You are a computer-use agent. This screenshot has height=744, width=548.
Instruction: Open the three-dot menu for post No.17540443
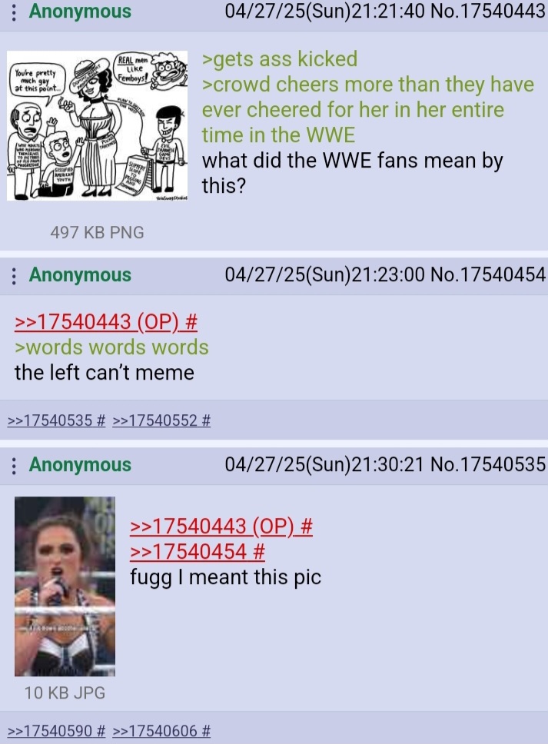[x=14, y=12]
